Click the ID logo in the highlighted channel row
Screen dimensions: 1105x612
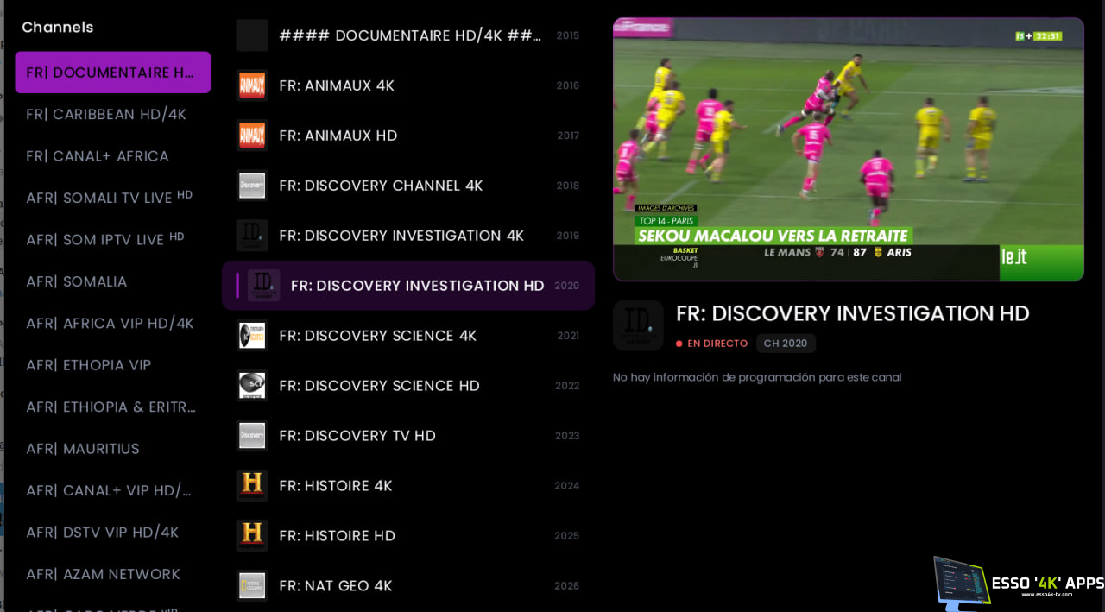263,286
